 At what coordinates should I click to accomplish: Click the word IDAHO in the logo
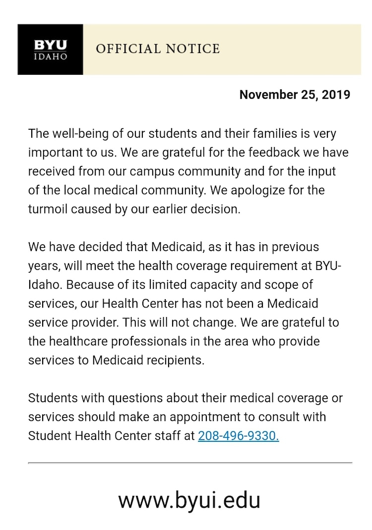click(x=50, y=56)
